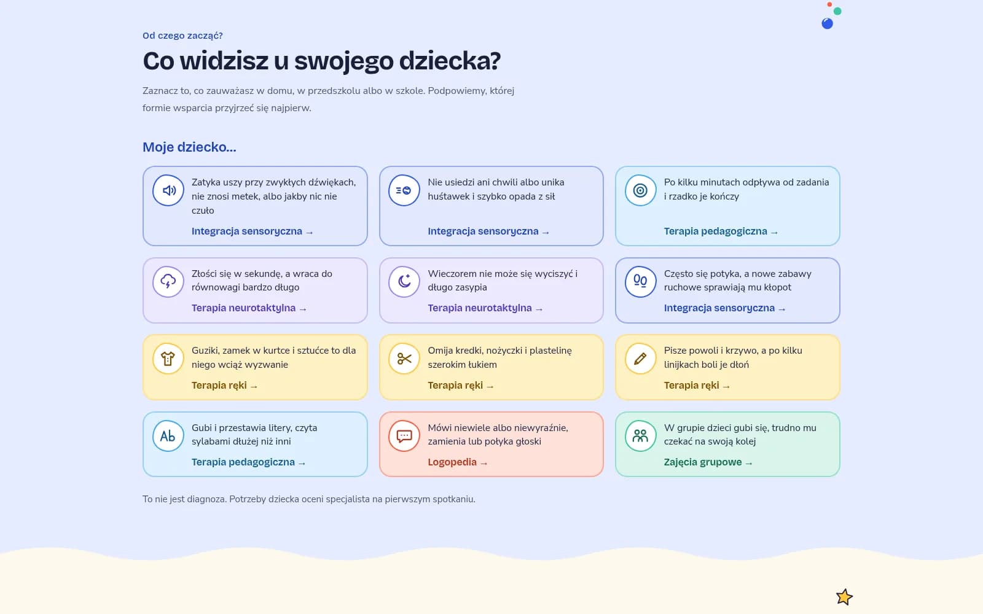Click the 'Co widzisz u swojego dziecka?' heading

[x=321, y=61]
